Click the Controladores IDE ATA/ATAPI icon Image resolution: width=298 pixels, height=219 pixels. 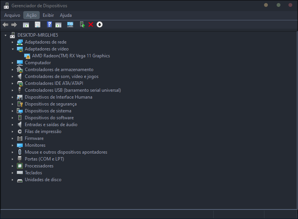tap(20, 83)
